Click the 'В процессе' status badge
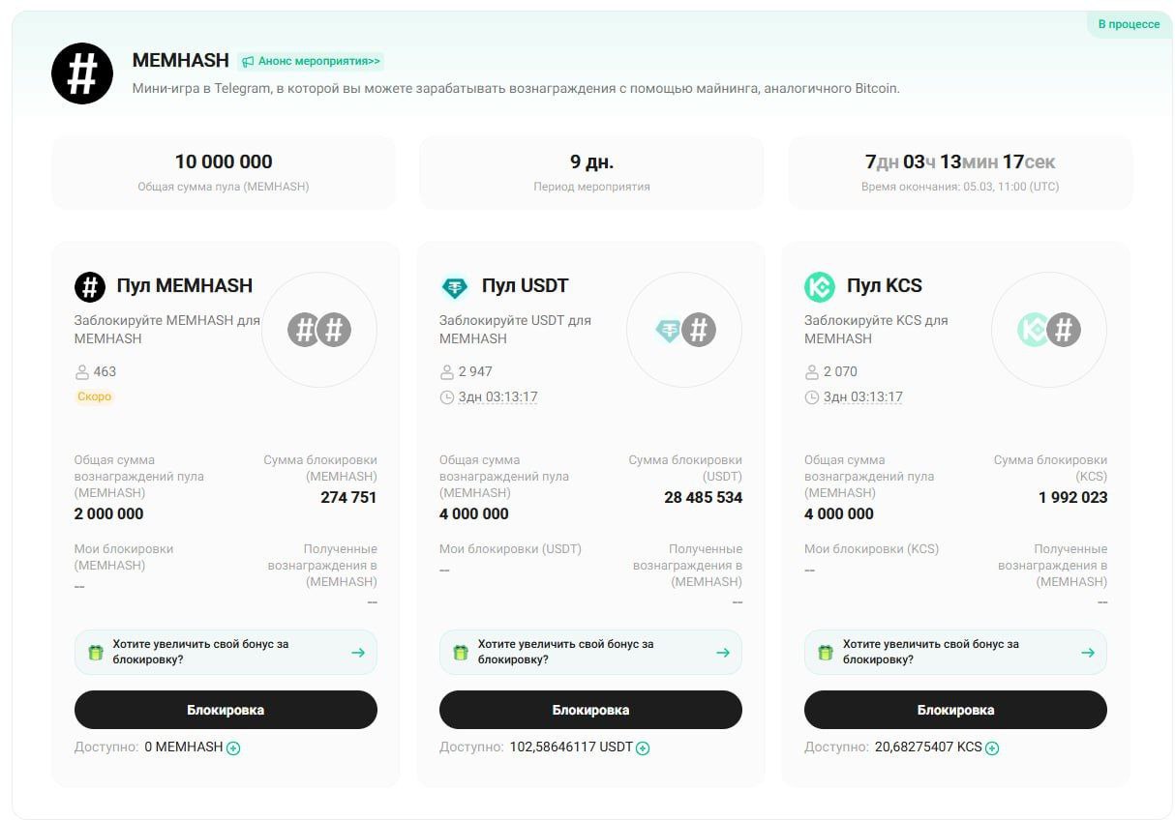The width and height of the screenshot is (1175, 820). 1128,24
